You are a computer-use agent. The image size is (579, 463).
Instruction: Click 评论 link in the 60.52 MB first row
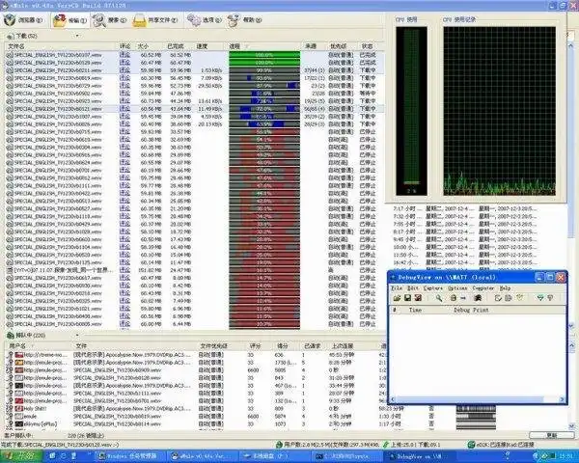124,55
